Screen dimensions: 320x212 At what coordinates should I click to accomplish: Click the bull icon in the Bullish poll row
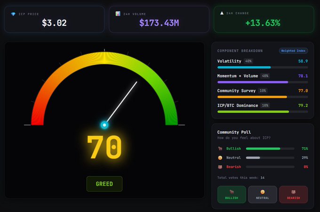coord(220,149)
